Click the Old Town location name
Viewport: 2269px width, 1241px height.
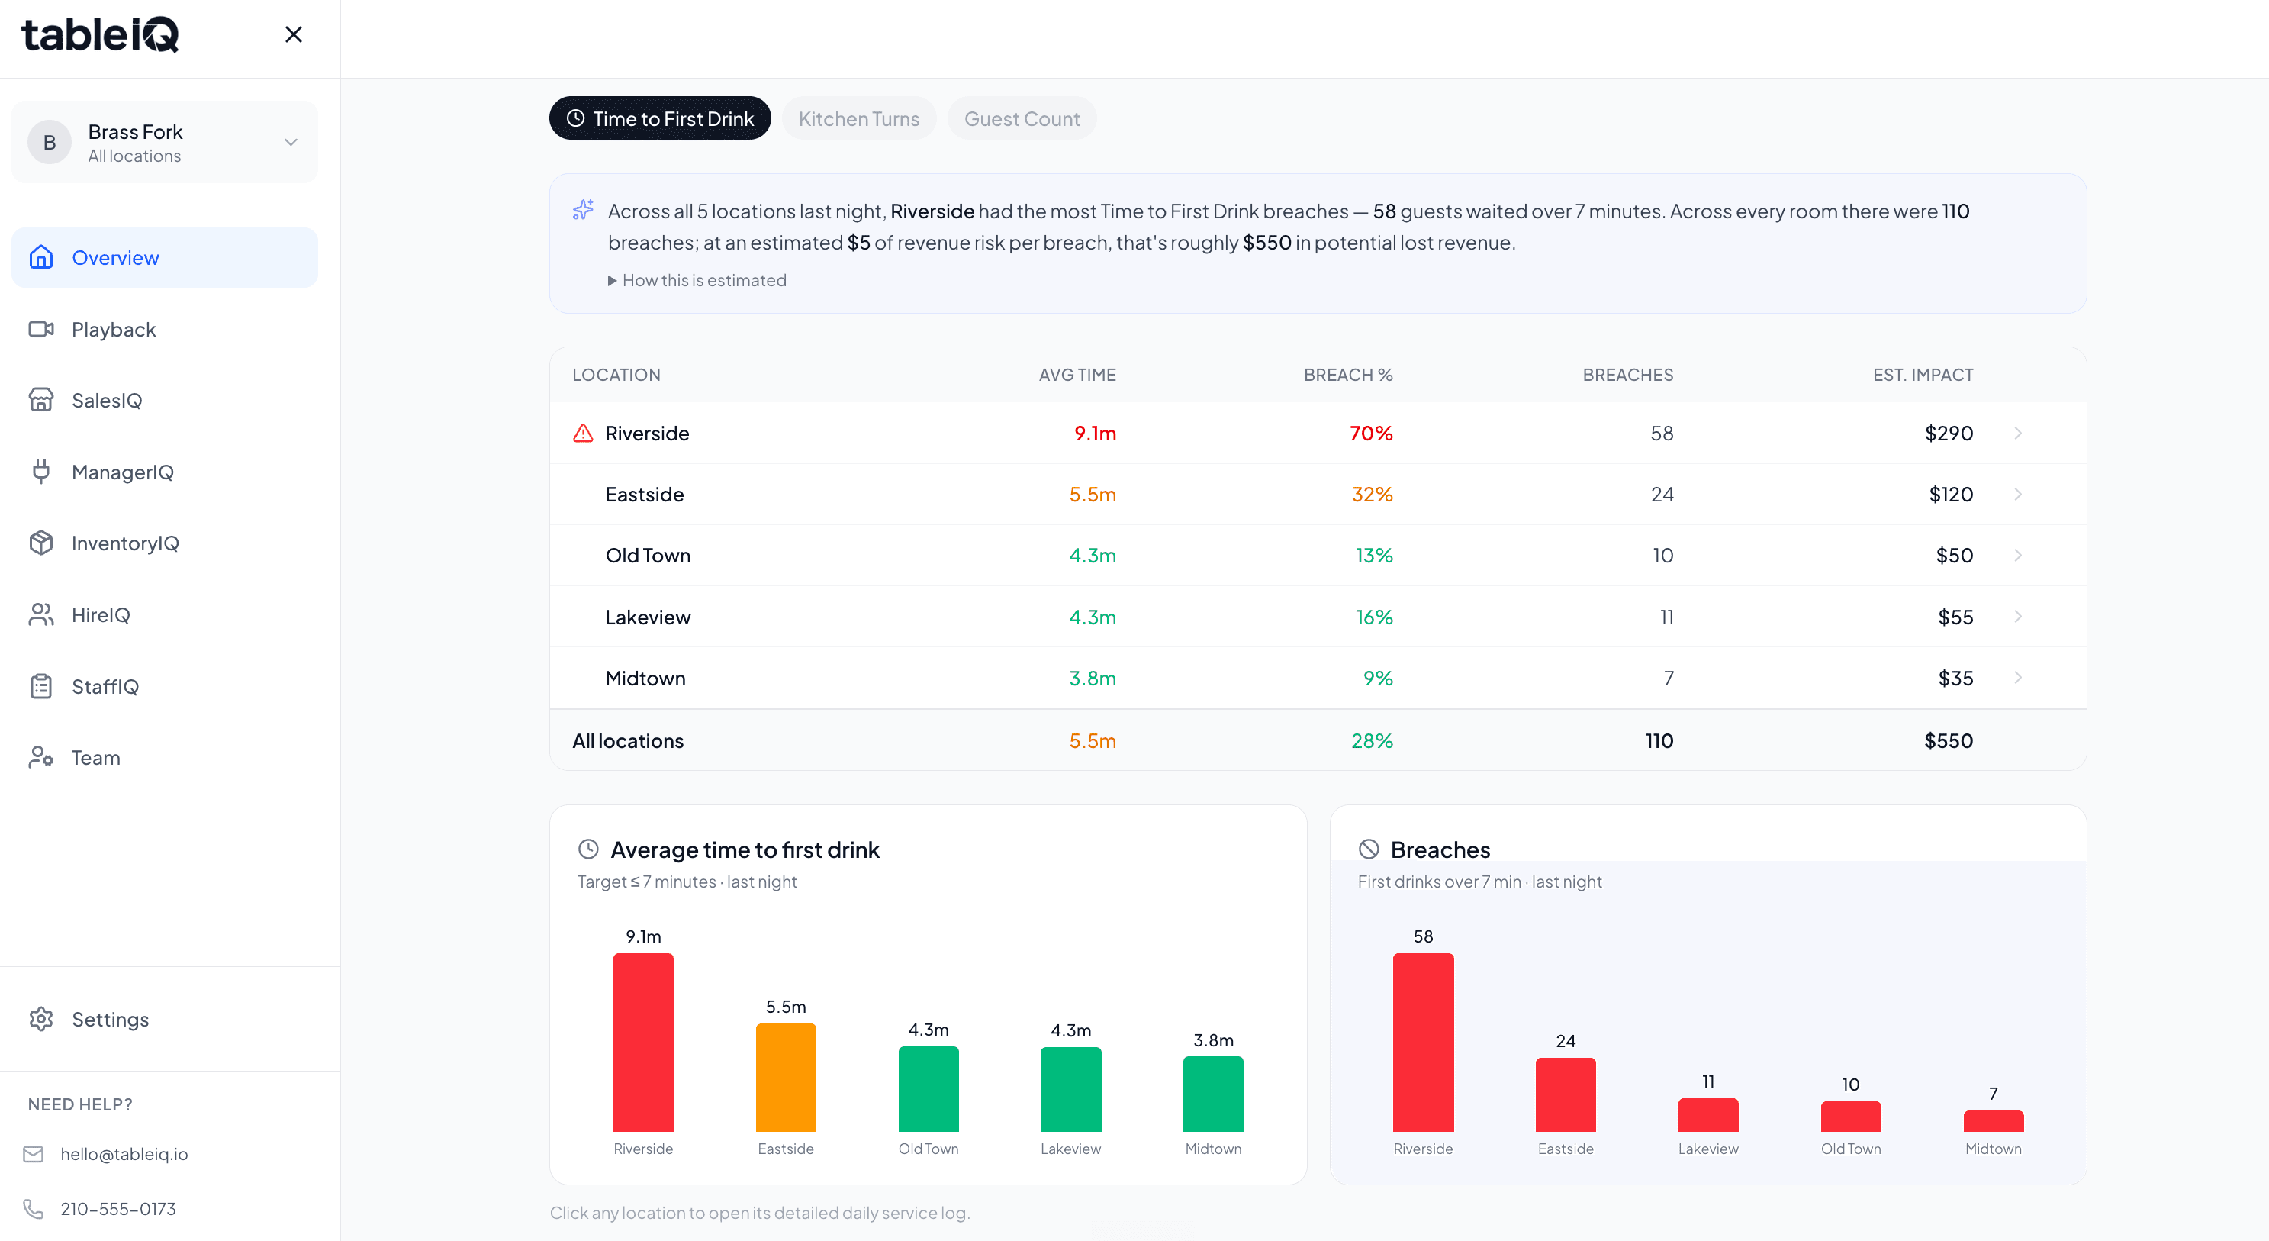click(x=649, y=554)
